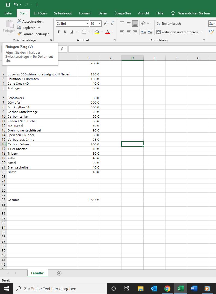Open the Formeln ribbon tab

click(85, 13)
